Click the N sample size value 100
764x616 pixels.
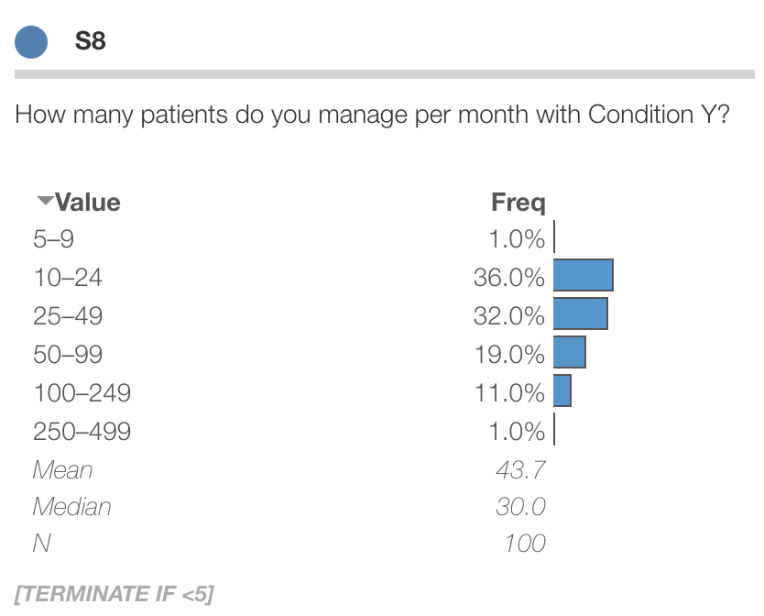(524, 544)
